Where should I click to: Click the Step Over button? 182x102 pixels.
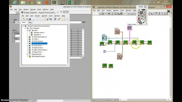coord(121,14)
